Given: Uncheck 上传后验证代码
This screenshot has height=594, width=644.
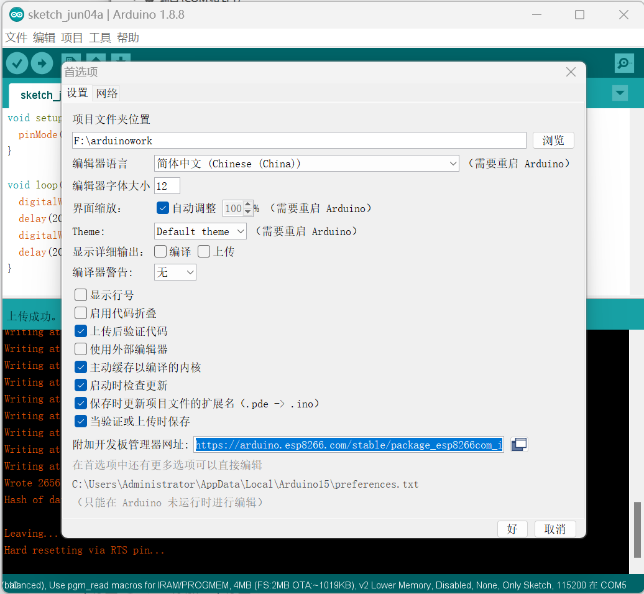Looking at the screenshot, I should click(81, 331).
